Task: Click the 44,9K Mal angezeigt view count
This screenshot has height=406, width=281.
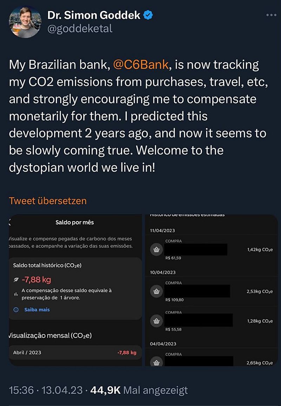Action: [139, 390]
